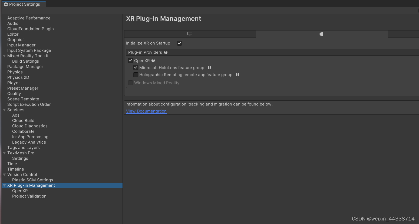
Task: Collapse the TextMesh Pro section
Action: [4, 153]
